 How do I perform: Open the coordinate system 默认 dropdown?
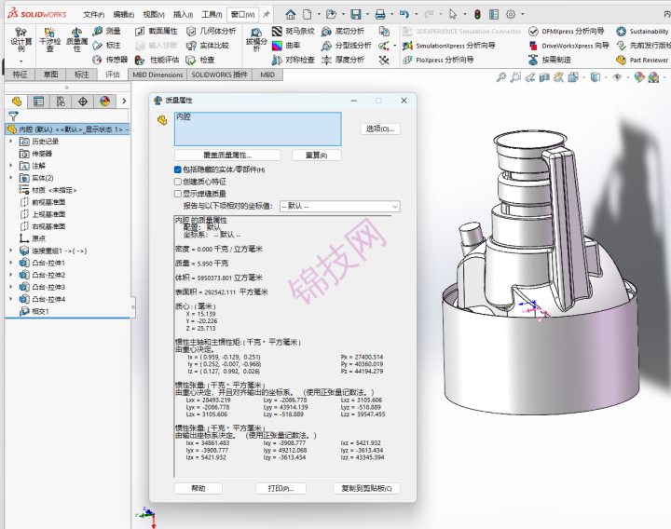(340, 206)
